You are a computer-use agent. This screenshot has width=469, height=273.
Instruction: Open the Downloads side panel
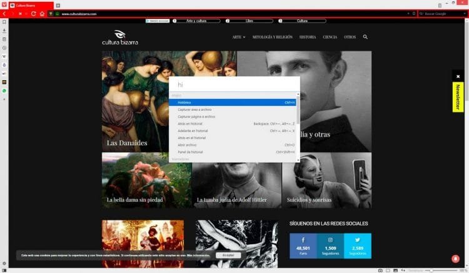[x=4, y=31]
